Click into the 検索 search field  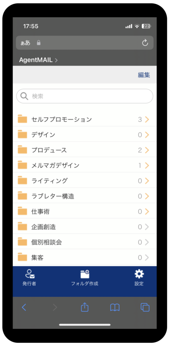point(85,96)
